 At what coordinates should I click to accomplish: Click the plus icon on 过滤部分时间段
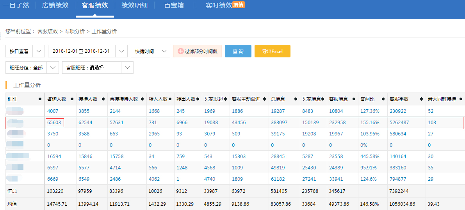point(181,51)
